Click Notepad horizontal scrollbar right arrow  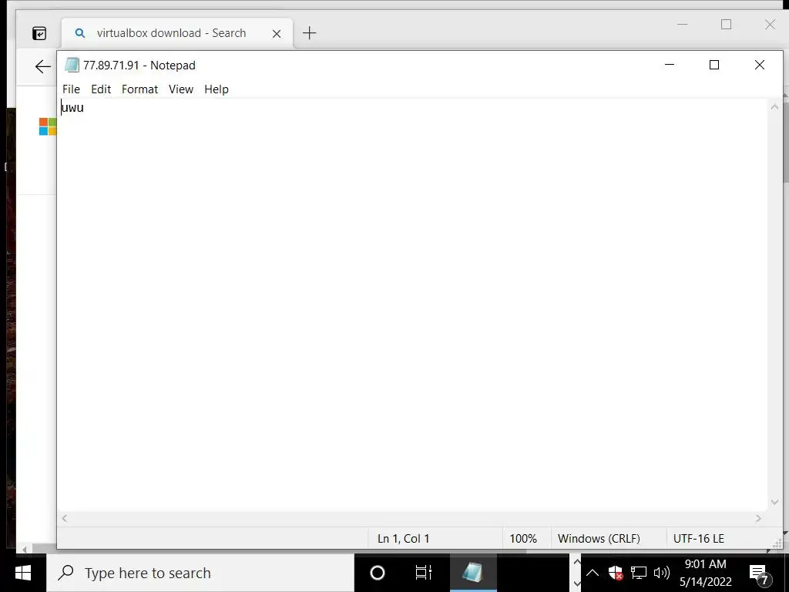pos(758,519)
